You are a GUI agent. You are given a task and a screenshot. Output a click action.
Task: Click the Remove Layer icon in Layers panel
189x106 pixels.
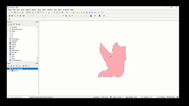(x=29, y=66)
